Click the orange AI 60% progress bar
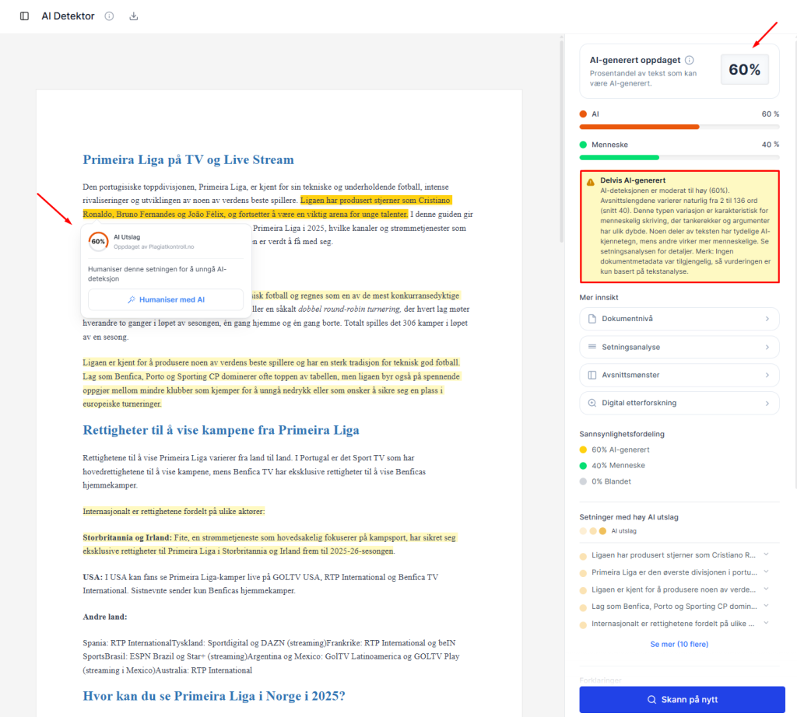This screenshot has height=717, width=797. pyautogui.click(x=639, y=127)
